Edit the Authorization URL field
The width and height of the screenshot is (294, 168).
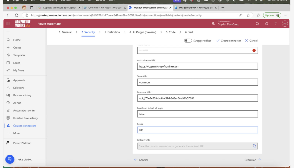(197, 66)
